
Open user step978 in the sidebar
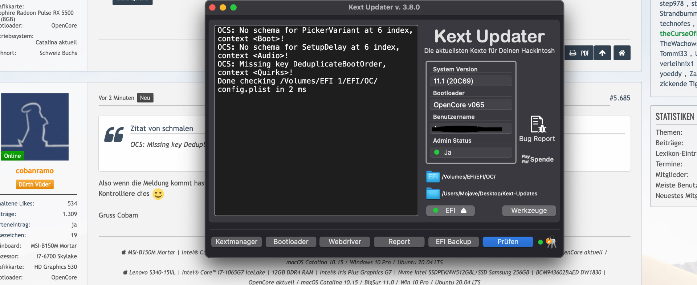point(672,4)
